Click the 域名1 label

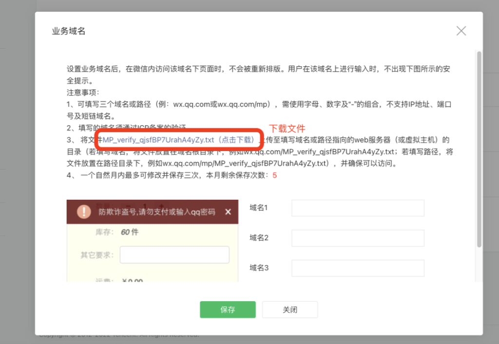click(259, 208)
